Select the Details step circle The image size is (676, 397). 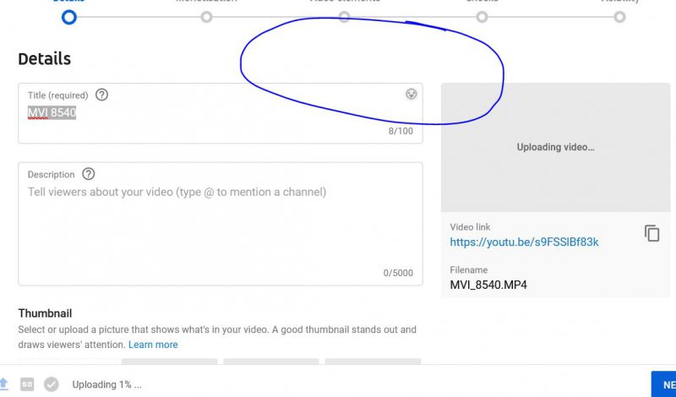tap(69, 17)
